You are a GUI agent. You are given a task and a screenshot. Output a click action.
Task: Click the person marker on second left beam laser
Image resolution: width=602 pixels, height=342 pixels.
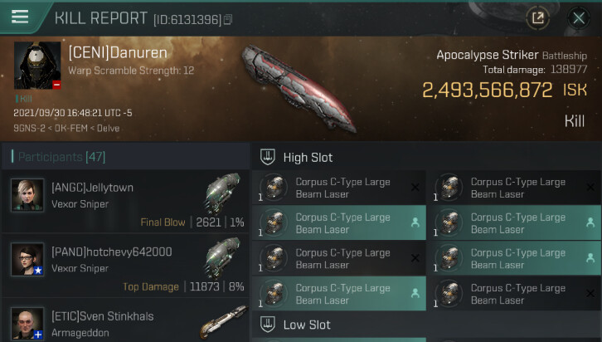415,222
